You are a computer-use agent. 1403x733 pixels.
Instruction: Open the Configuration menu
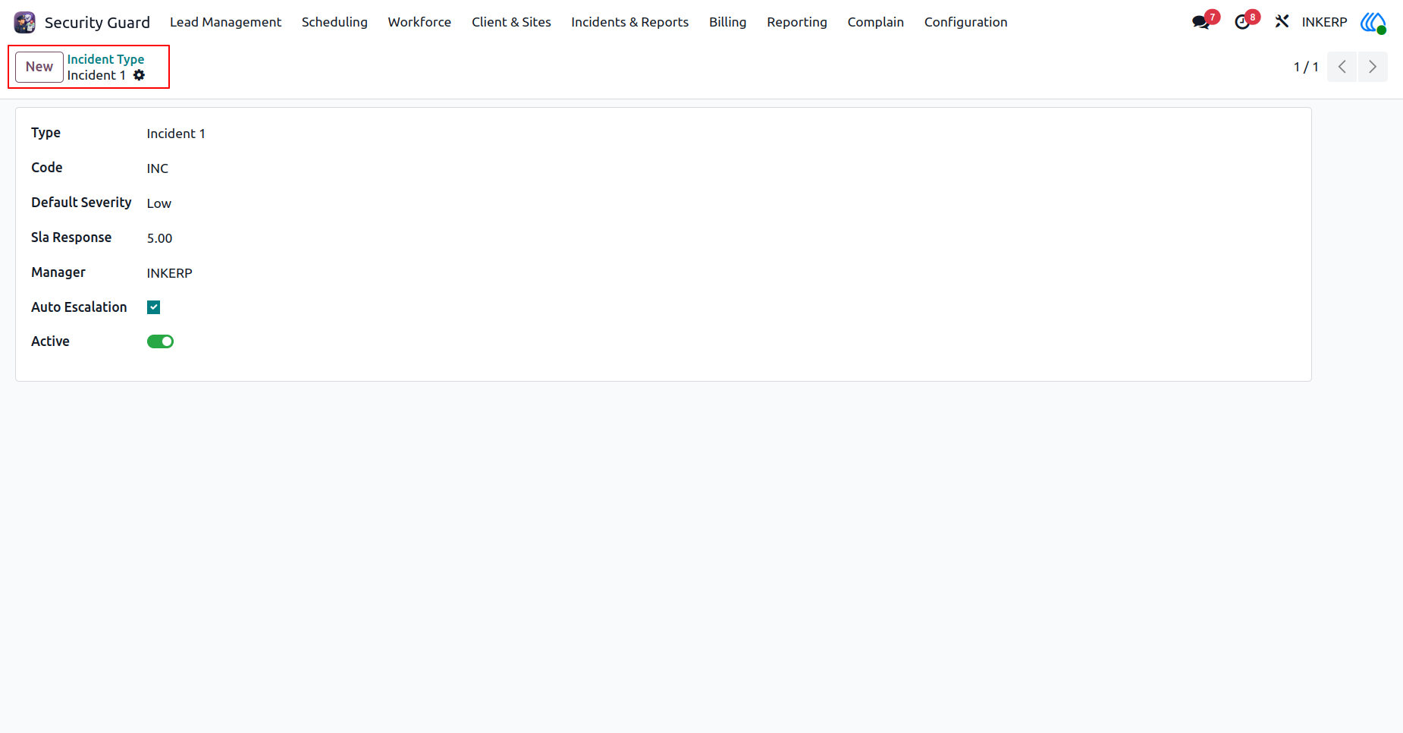(x=965, y=22)
